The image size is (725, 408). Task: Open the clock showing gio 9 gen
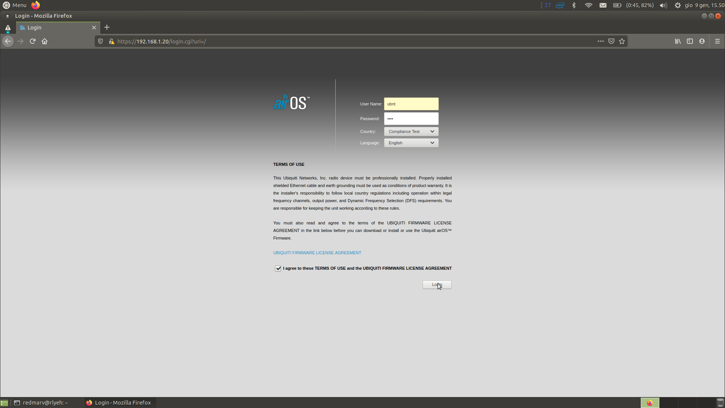[705, 5]
